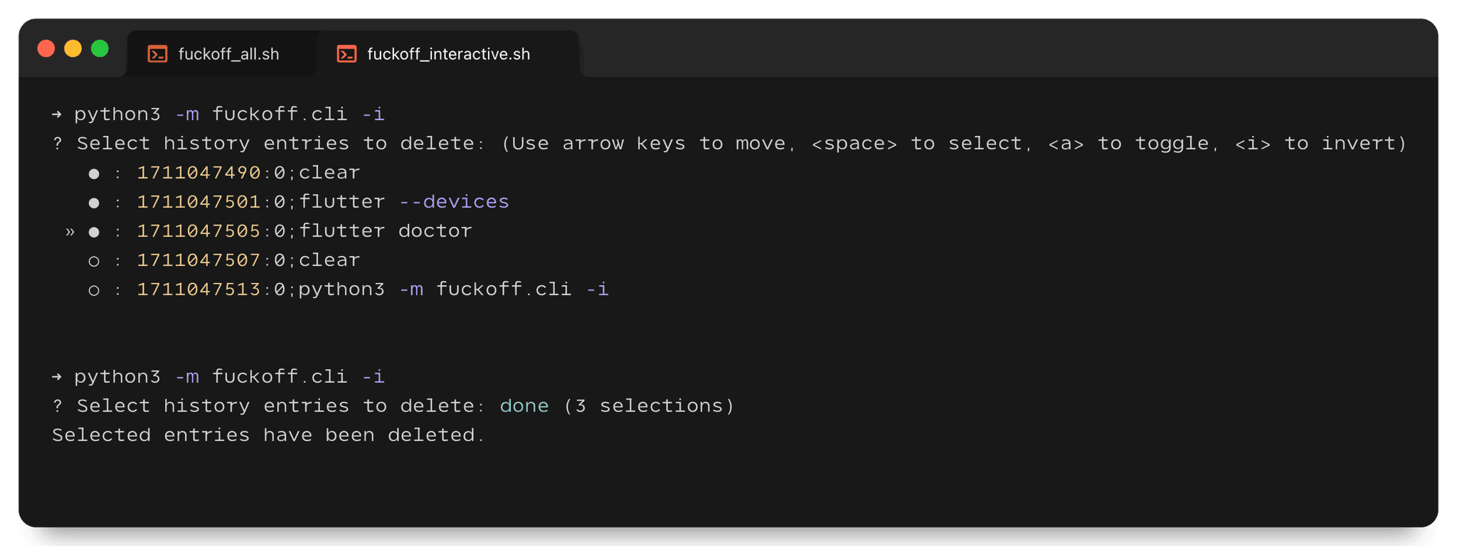
Task: Click the timestamp 1711047505 in the history list
Action: [x=198, y=231]
